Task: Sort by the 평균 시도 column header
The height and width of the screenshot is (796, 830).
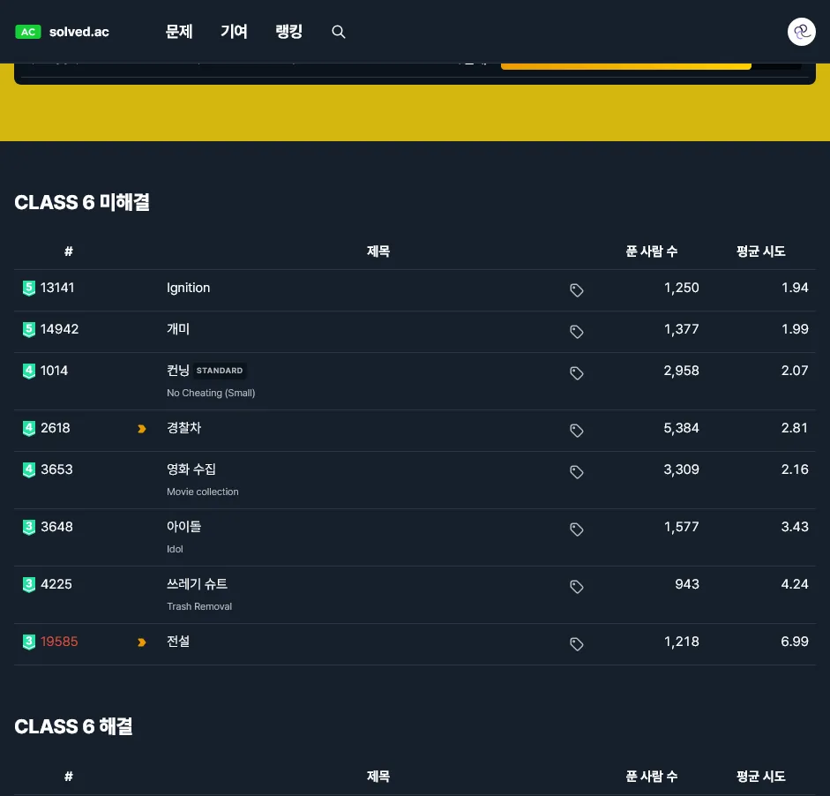Action: (x=760, y=251)
